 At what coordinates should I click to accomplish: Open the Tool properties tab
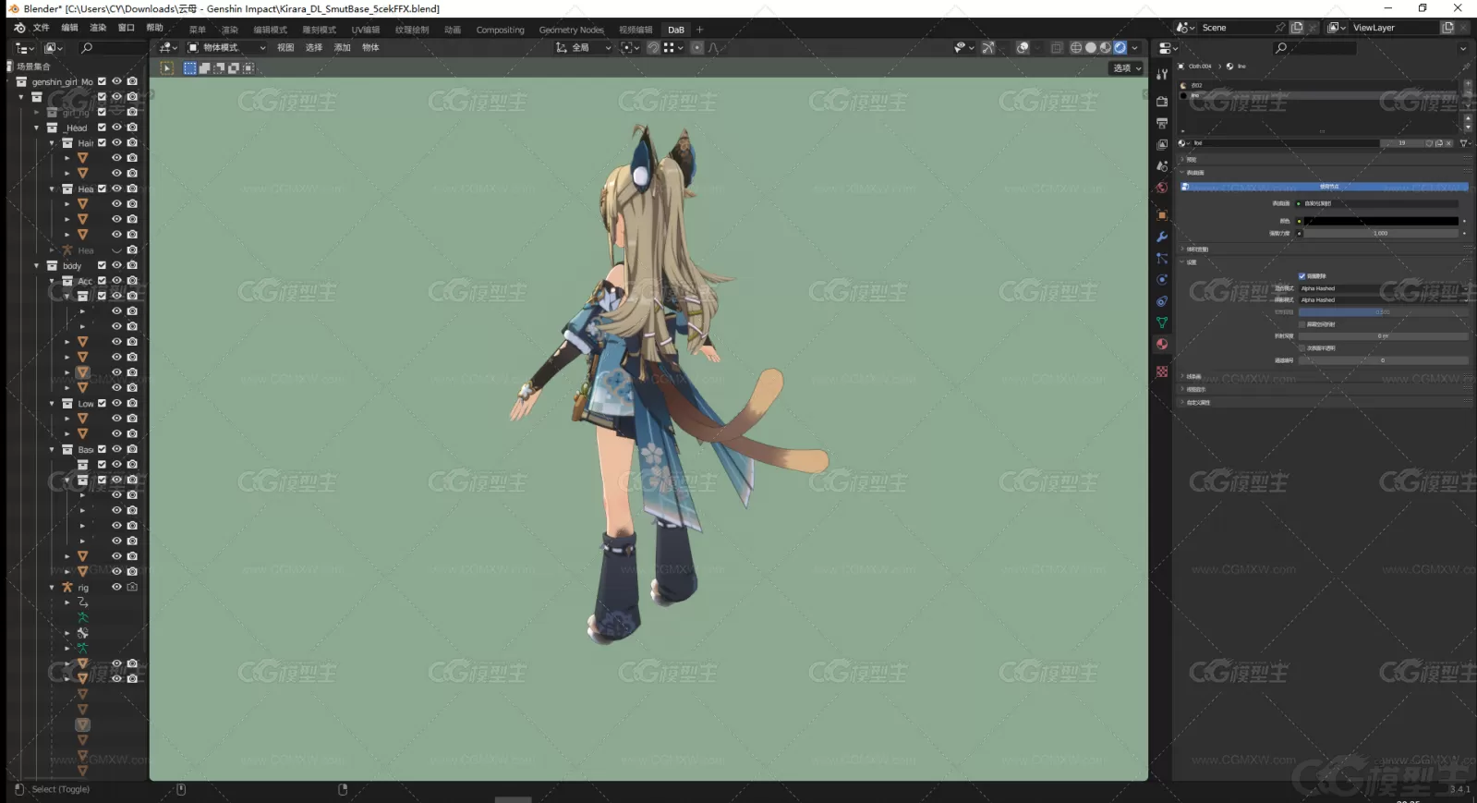tap(1162, 74)
